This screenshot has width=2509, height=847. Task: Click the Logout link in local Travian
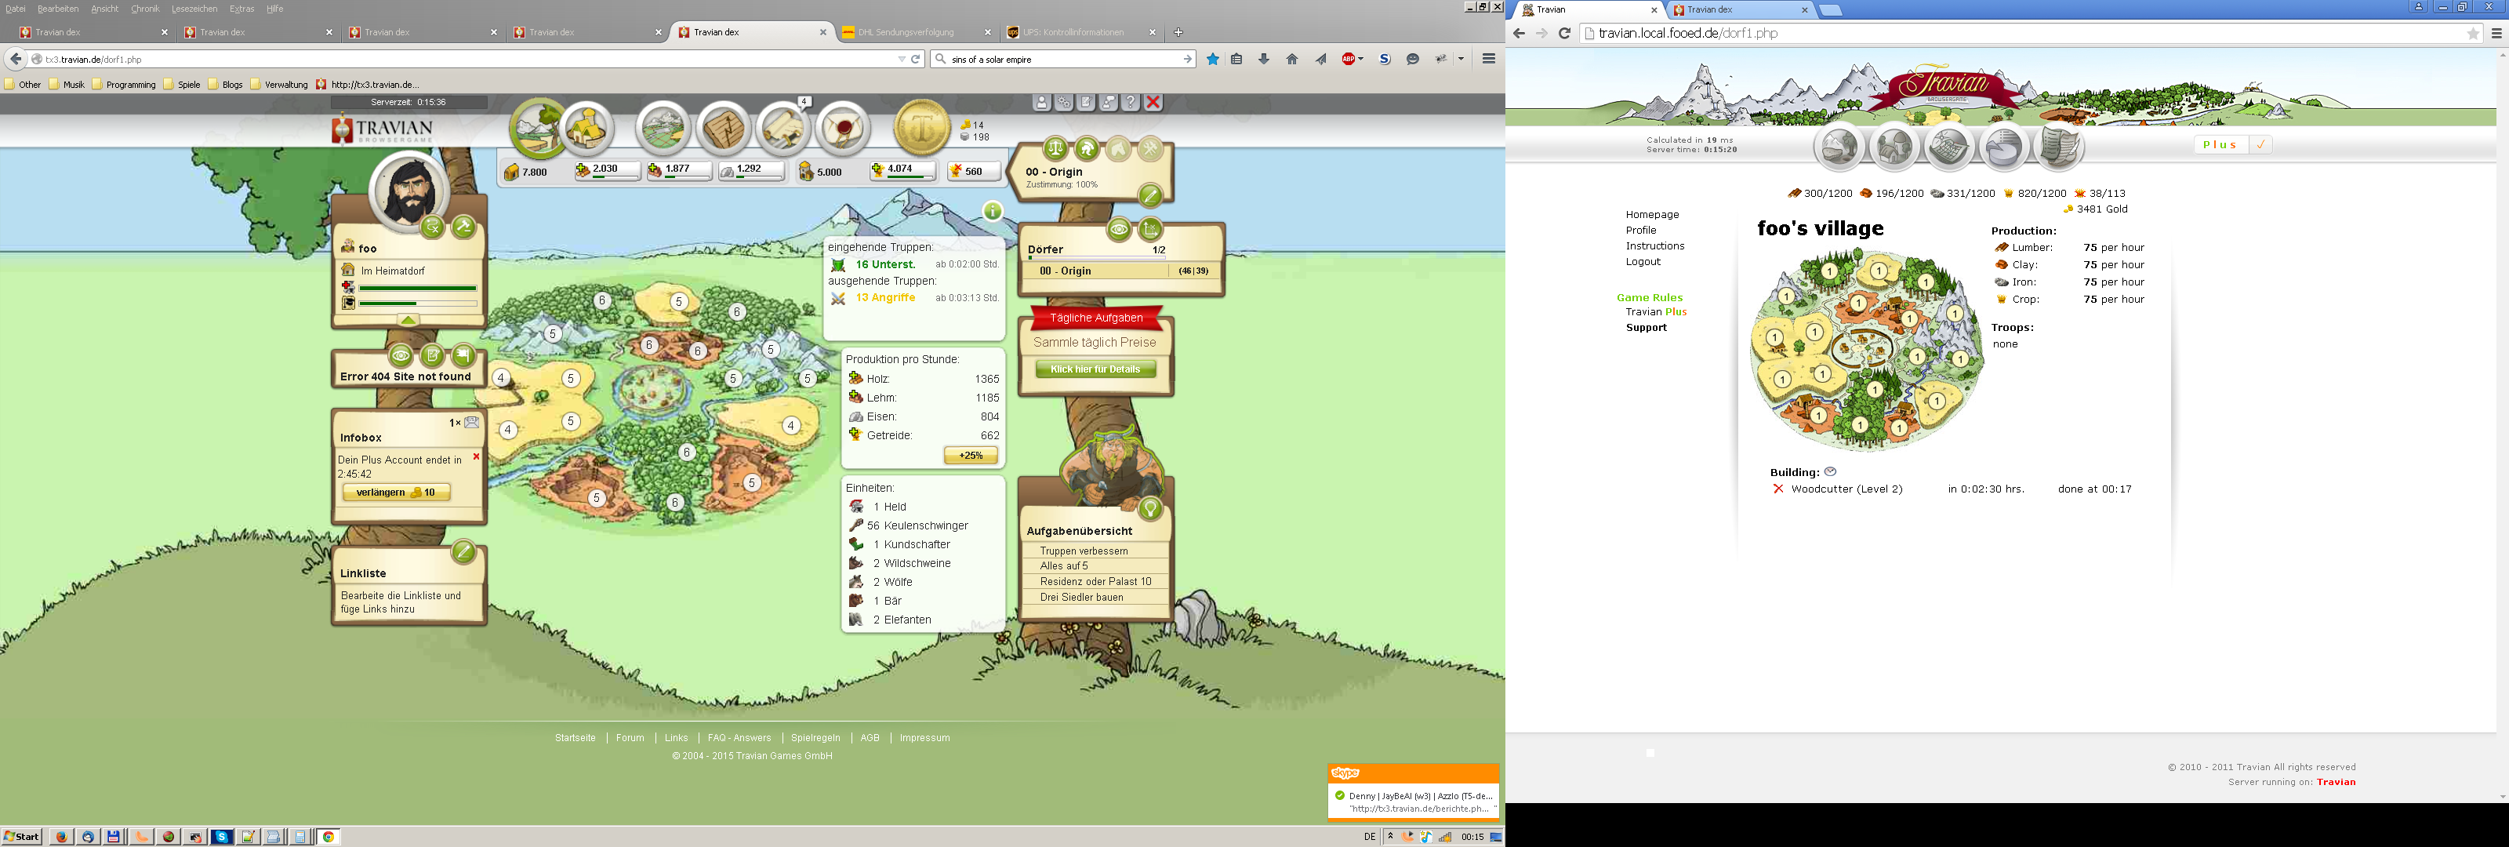[x=1642, y=261]
